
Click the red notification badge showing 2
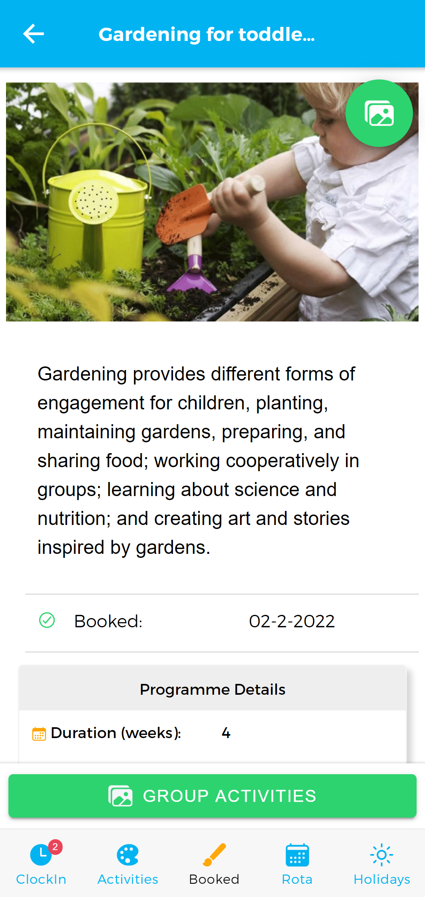(x=55, y=846)
